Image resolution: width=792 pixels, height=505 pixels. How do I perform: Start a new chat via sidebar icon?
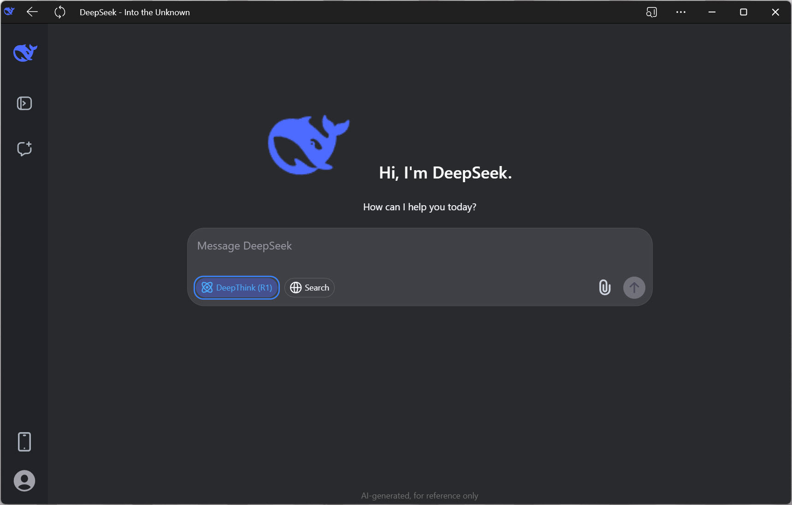coord(24,149)
